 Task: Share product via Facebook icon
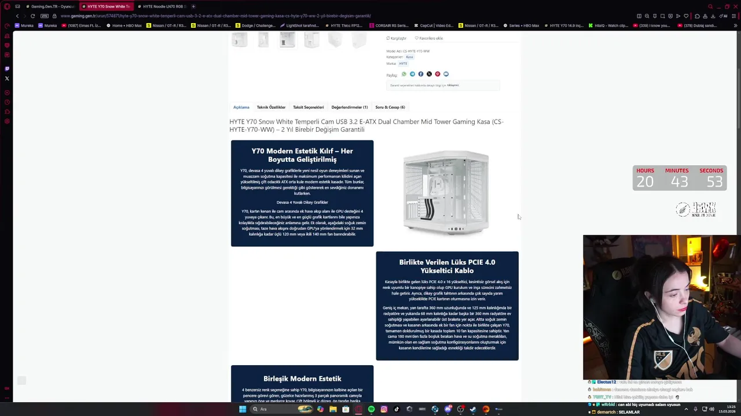click(x=421, y=74)
